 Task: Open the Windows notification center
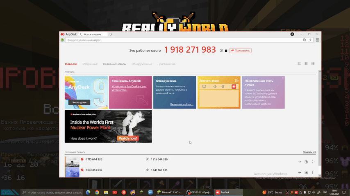[344, 192]
